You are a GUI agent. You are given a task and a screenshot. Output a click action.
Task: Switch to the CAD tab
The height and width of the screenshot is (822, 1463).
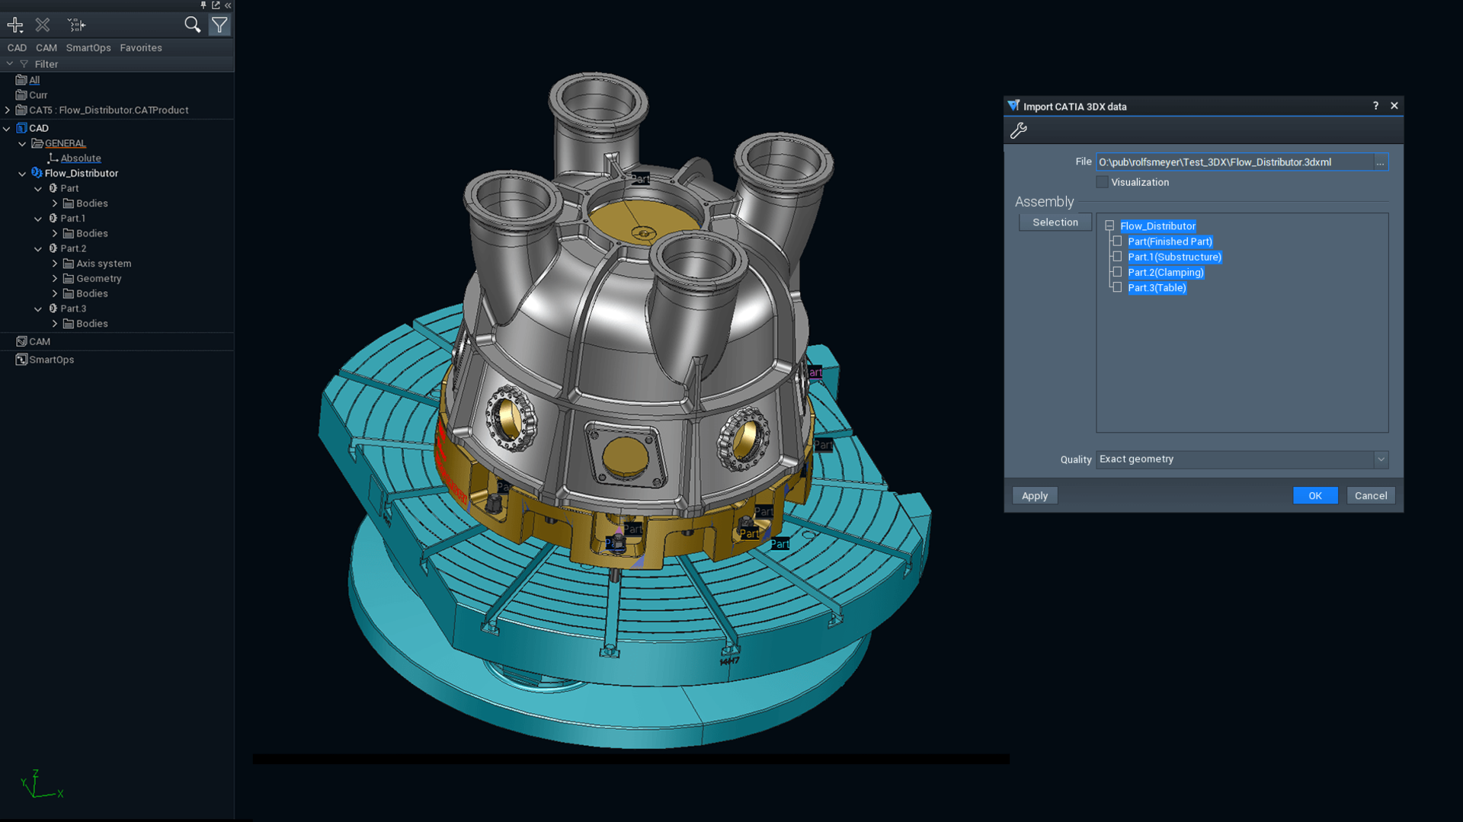(x=17, y=47)
